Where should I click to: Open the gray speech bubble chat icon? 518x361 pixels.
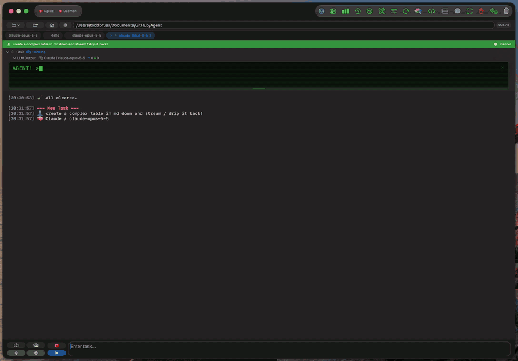pyautogui.click(x=457, y=11)
